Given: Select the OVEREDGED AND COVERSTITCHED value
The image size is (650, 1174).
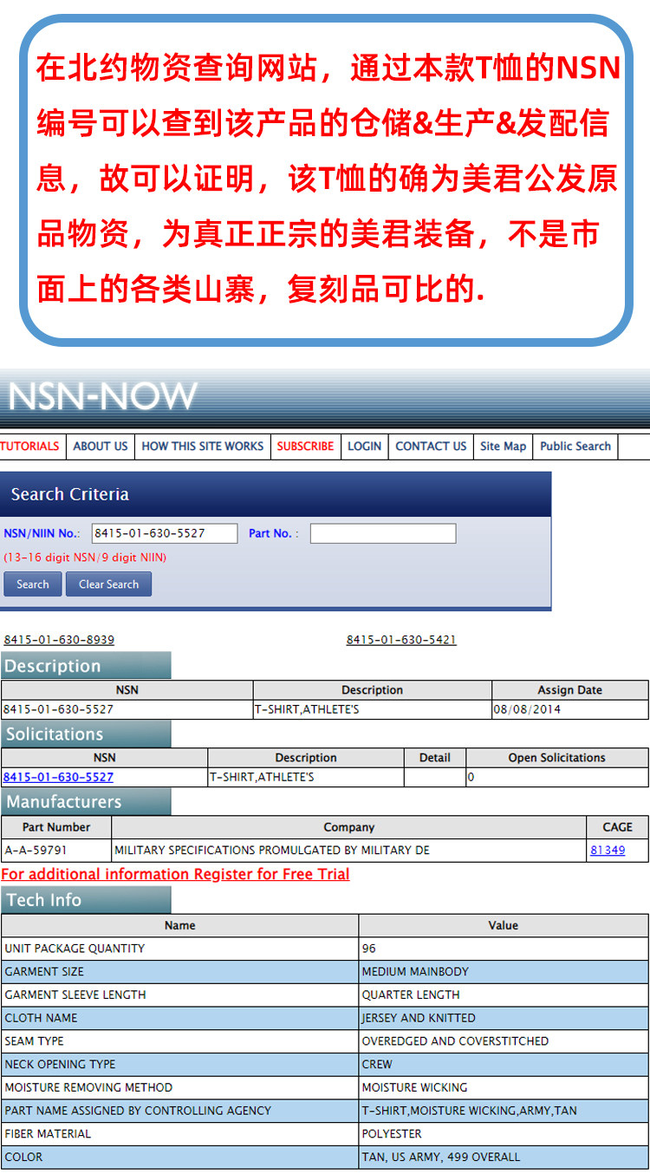Looking at the screenshot, I should 455,1041.
